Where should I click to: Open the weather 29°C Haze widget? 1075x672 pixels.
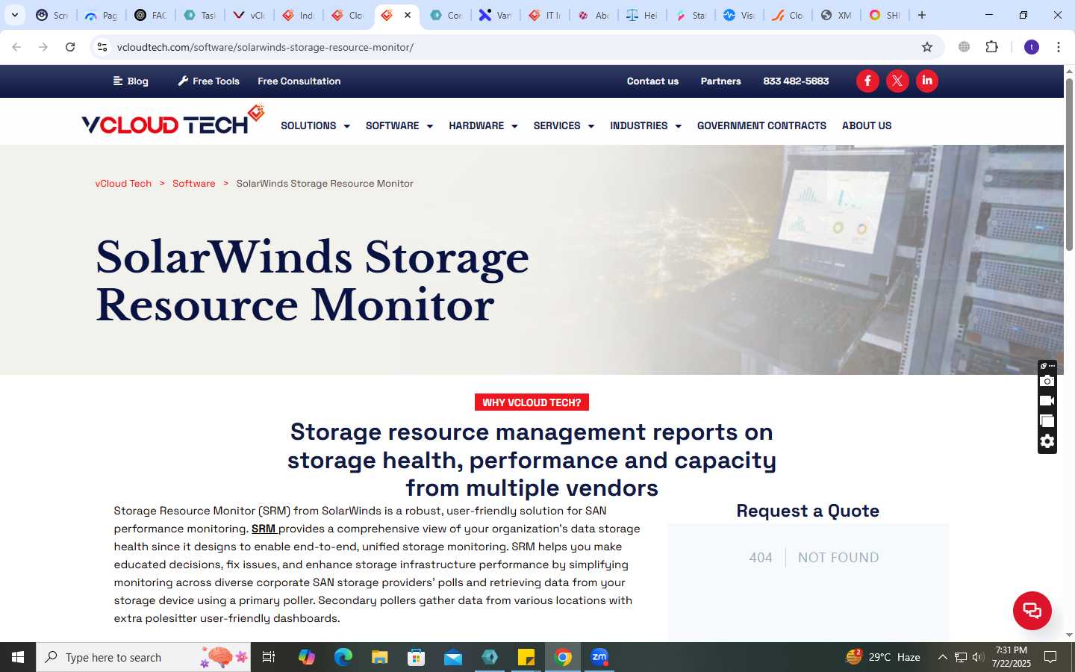883,657
